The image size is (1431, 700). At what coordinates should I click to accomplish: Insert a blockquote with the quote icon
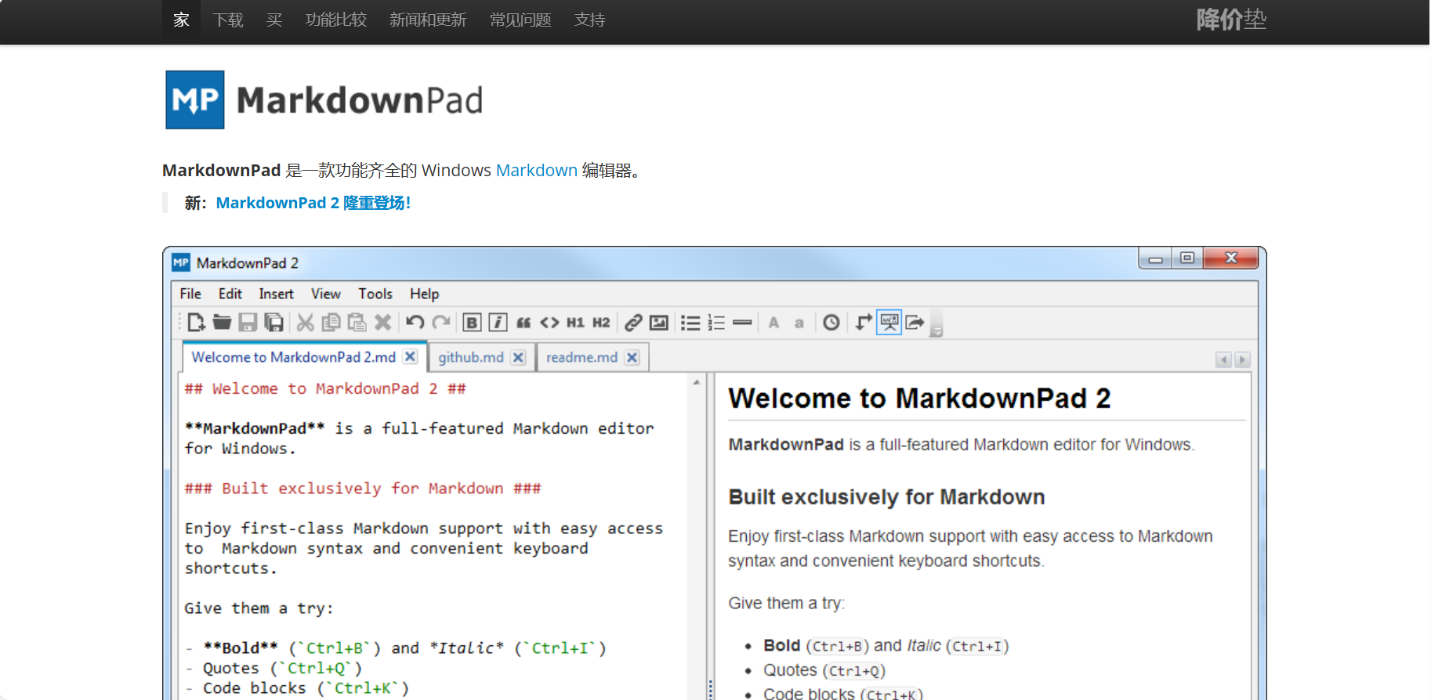[x=523, y=323]
